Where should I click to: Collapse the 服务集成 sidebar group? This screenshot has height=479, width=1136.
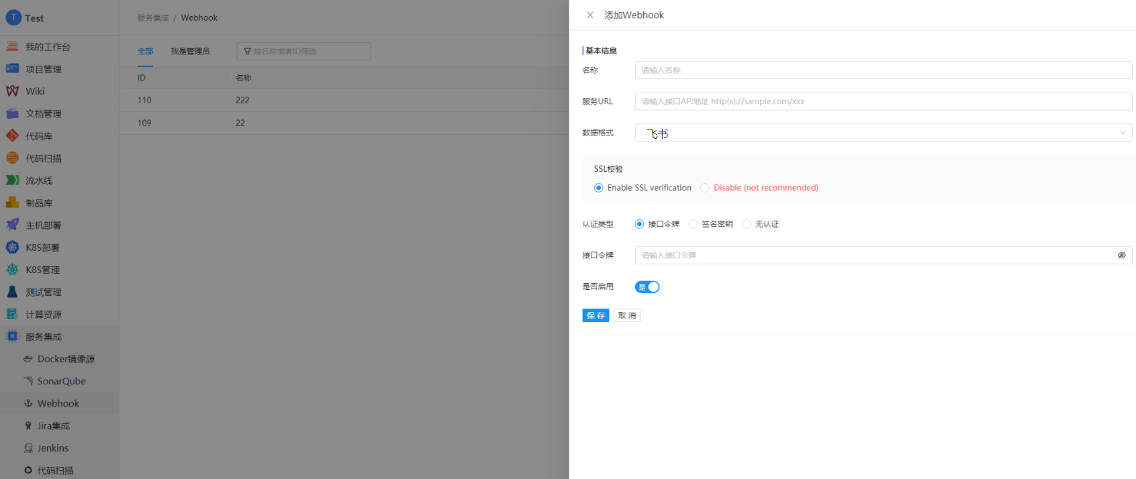(x=44, y=337)
